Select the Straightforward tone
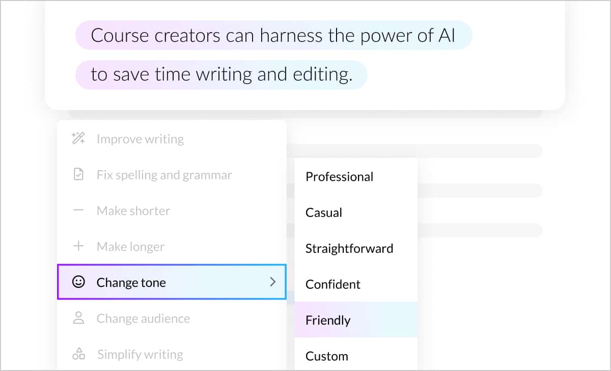The height and width of the screenshot is (371, 611). (349, 248)
